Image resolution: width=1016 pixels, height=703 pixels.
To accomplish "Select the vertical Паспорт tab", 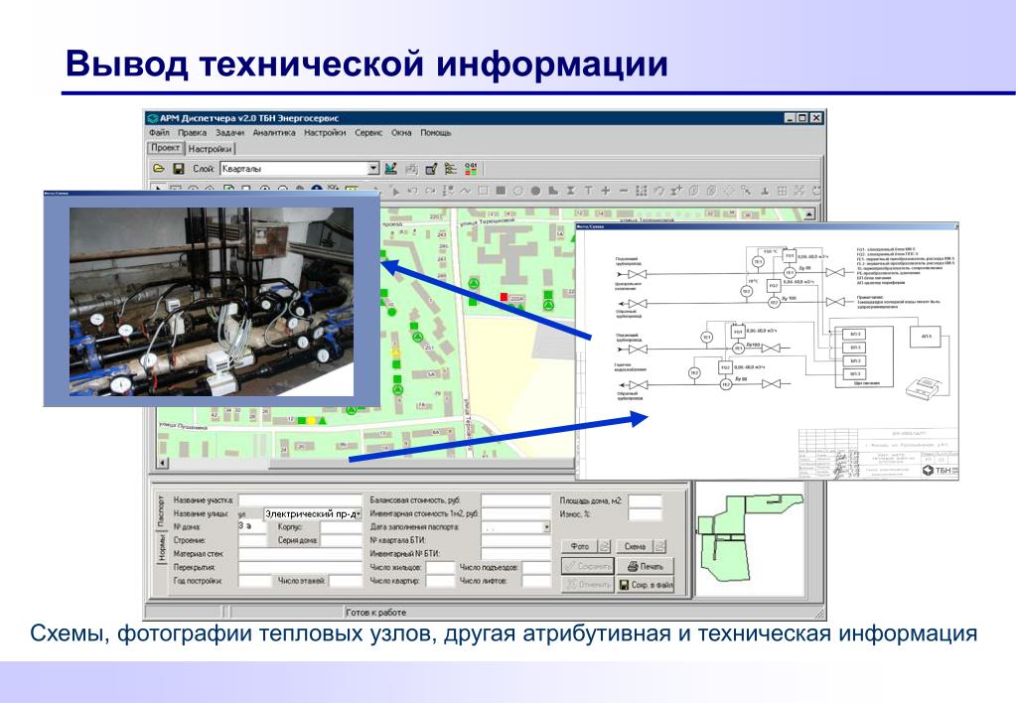I will [x=161, y=511].
